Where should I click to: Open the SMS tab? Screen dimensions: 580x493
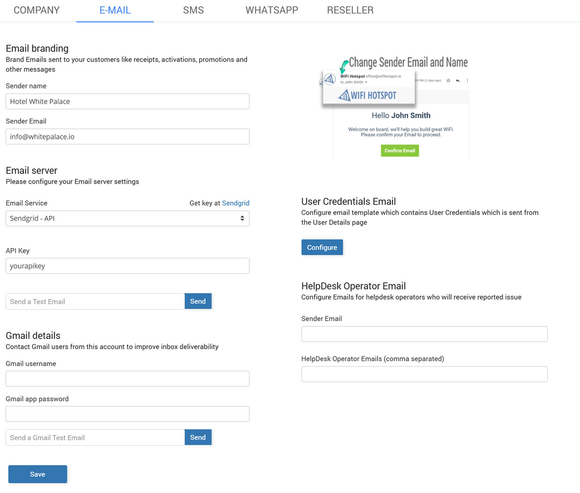[x=193, y=10]
